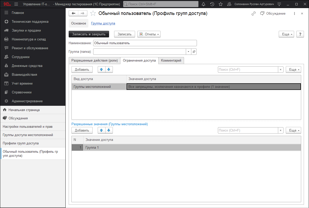Open the Группы доступа link
Viewport: 309px width, 208px height.
103,23
